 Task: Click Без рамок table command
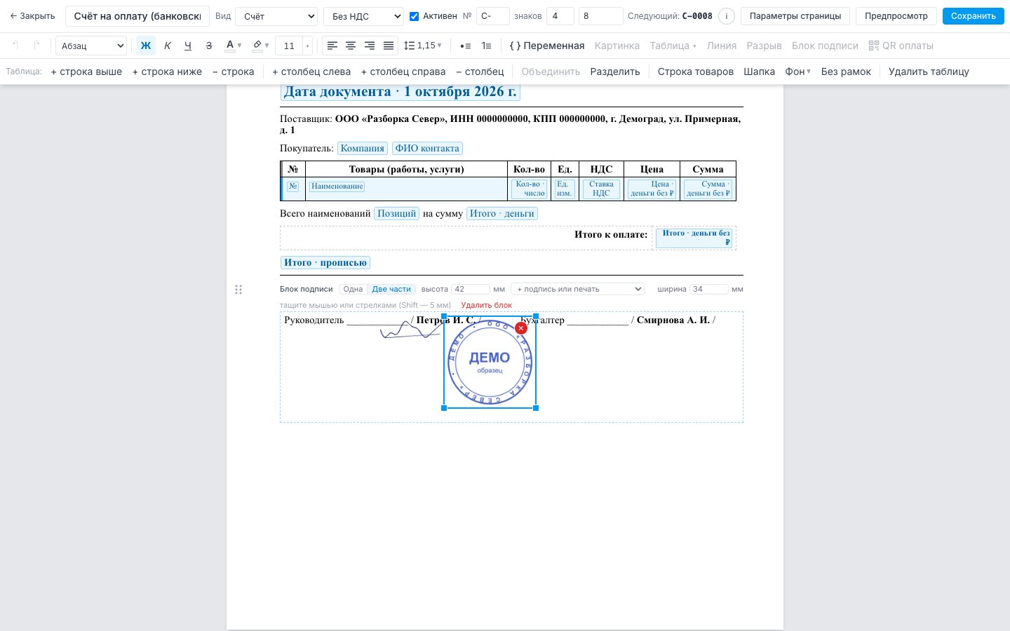click(846, 72)
